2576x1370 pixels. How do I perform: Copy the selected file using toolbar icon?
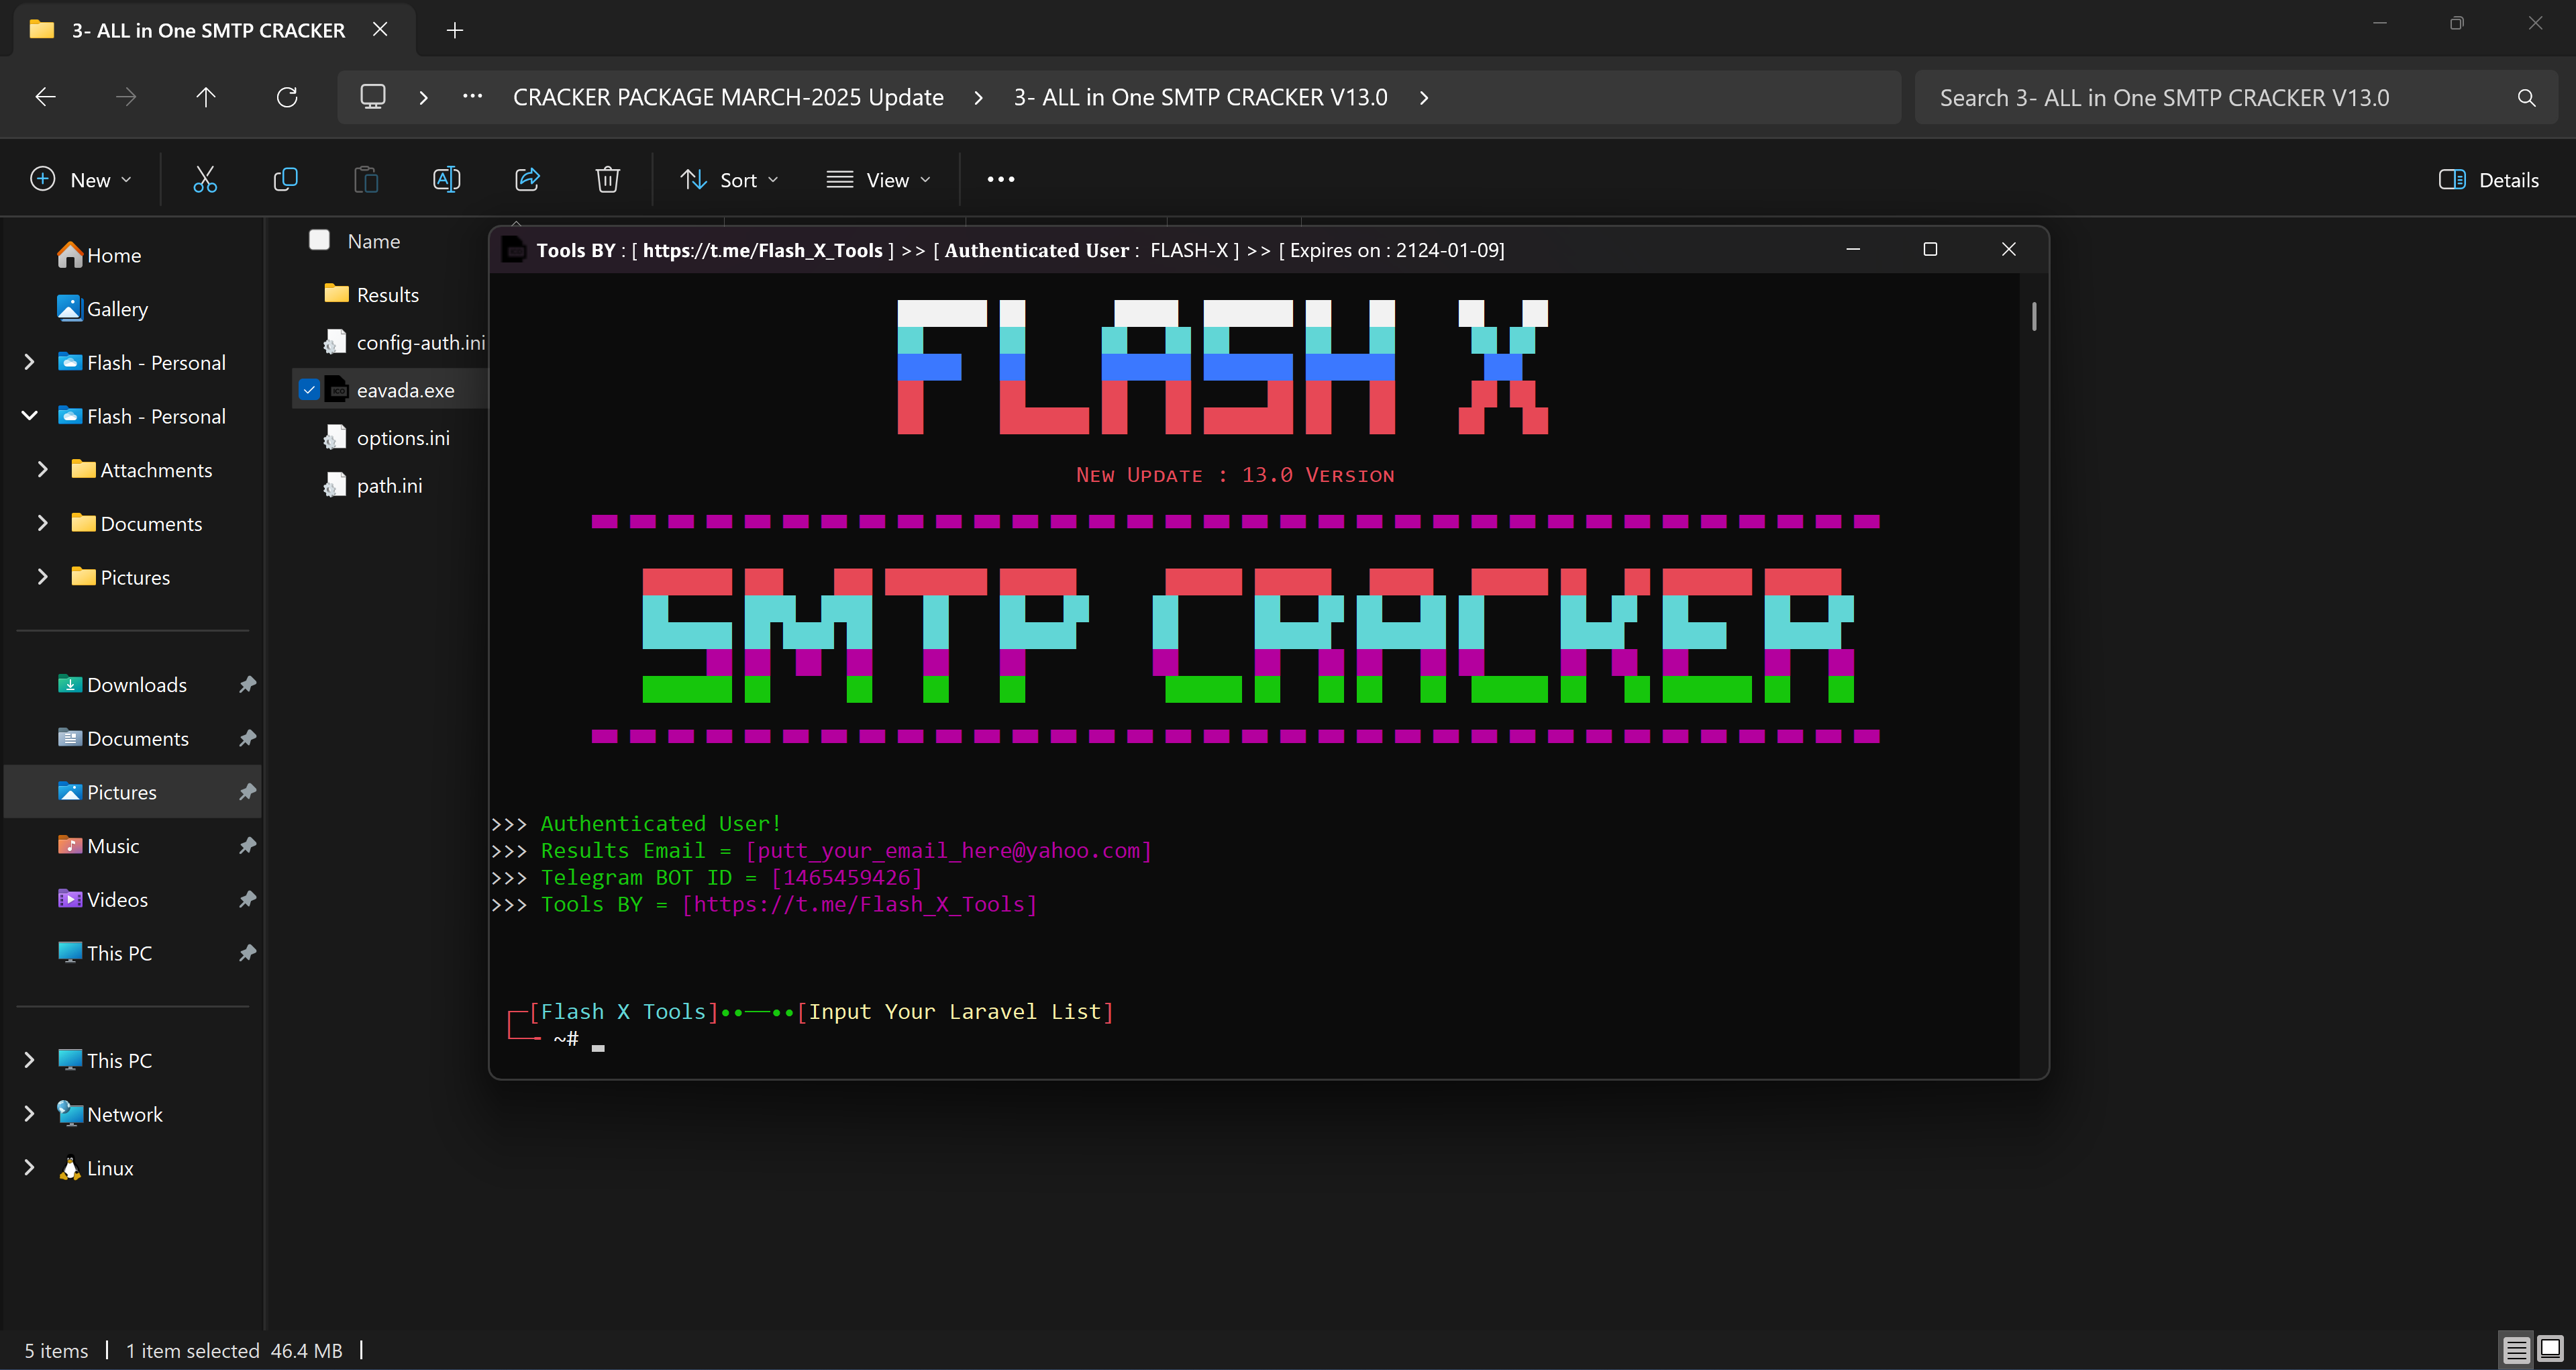(285, 179)
